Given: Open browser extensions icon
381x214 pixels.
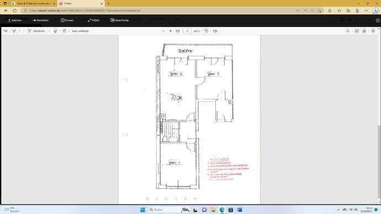Looking at the screenshot, I should 330,10.
